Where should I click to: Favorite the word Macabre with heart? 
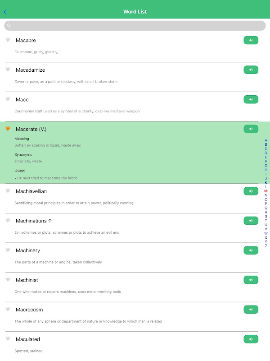pyautogui.click(x=8, y=40)
